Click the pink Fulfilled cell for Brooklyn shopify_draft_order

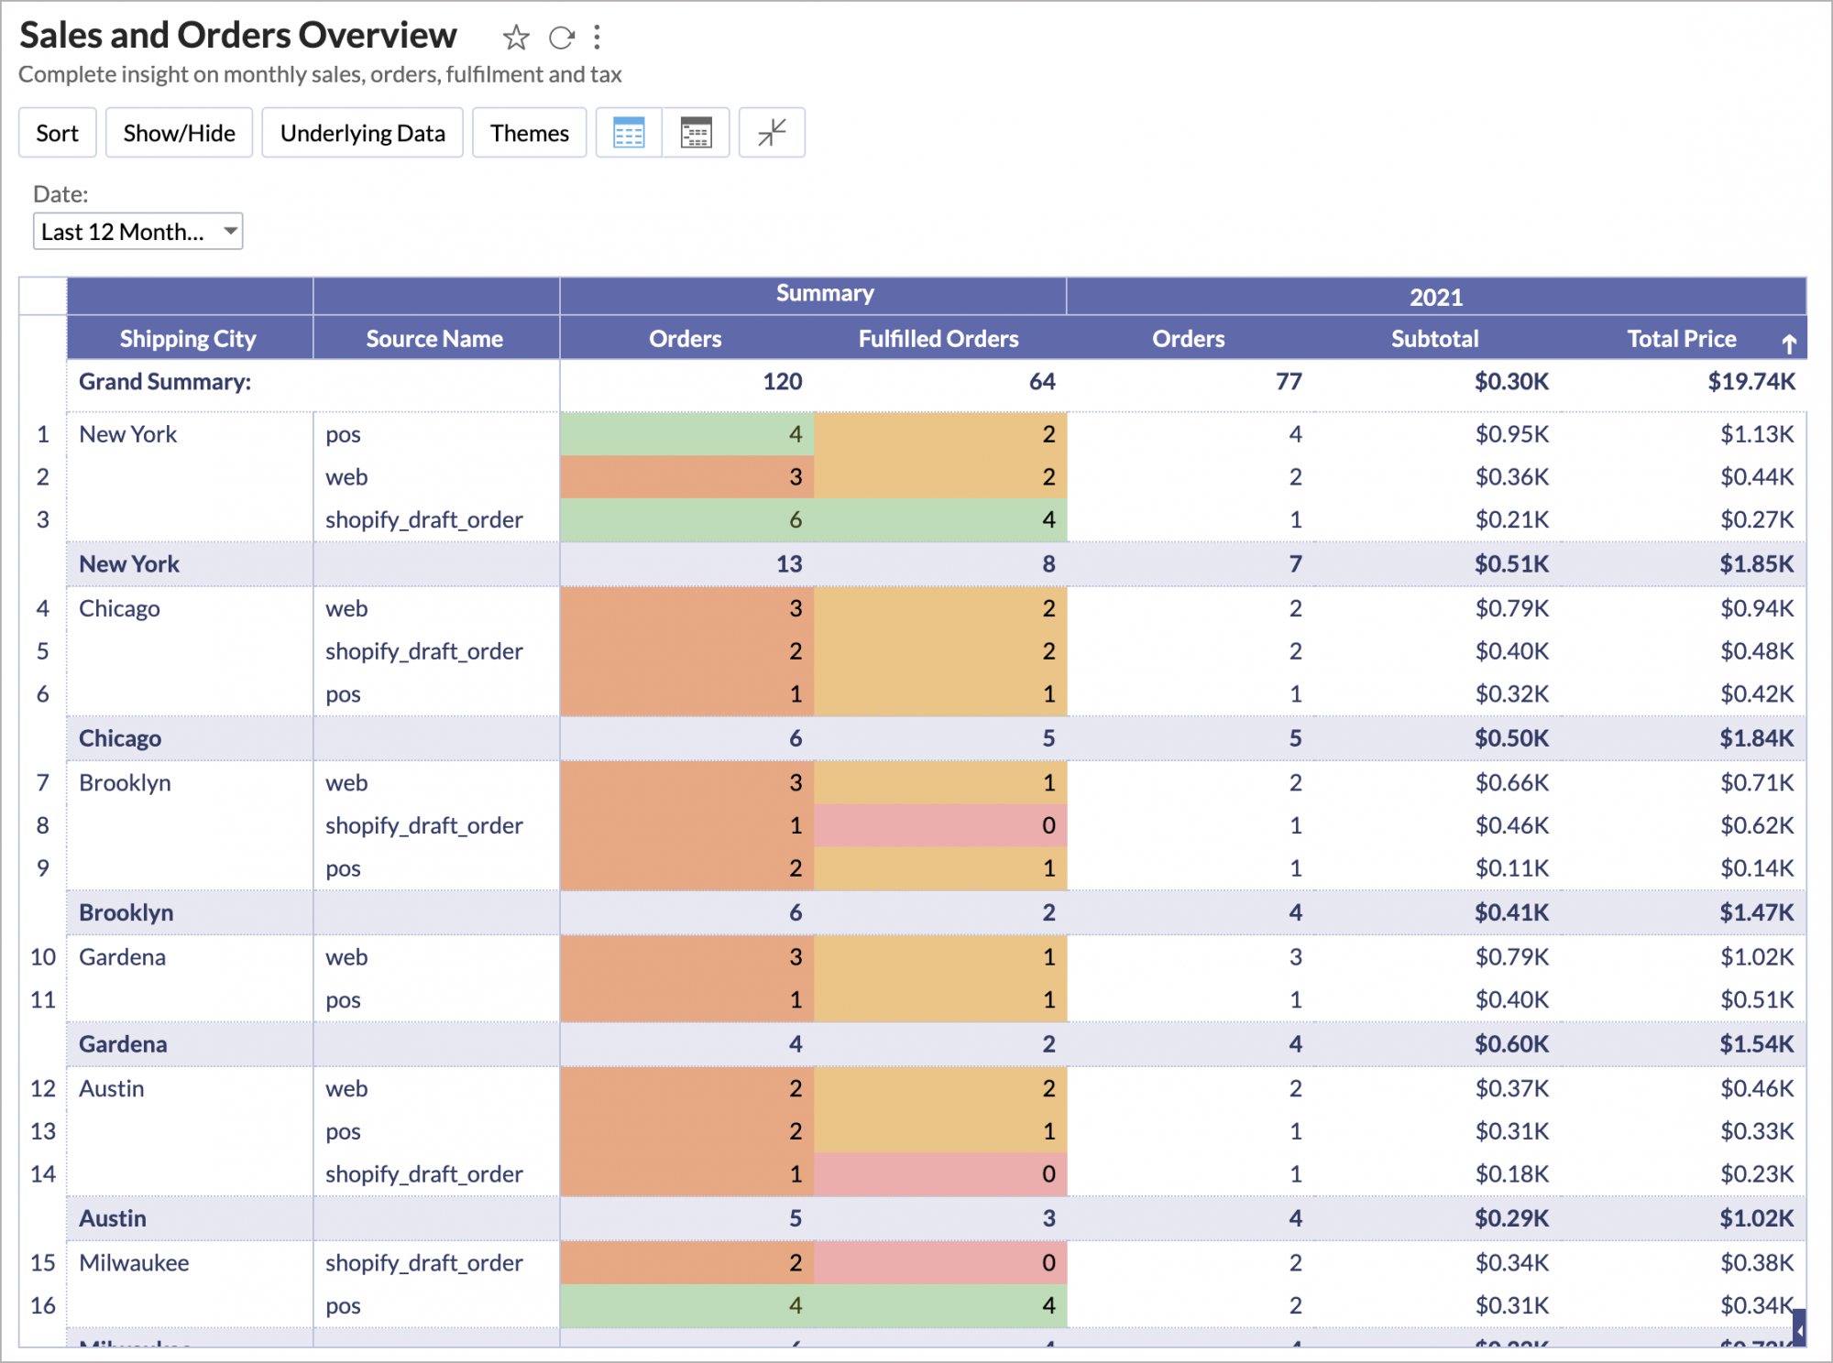(939, 825)
